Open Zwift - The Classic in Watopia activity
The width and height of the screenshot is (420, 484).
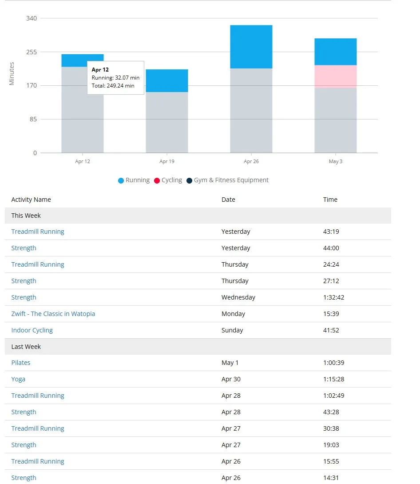[x=53, y=314]
